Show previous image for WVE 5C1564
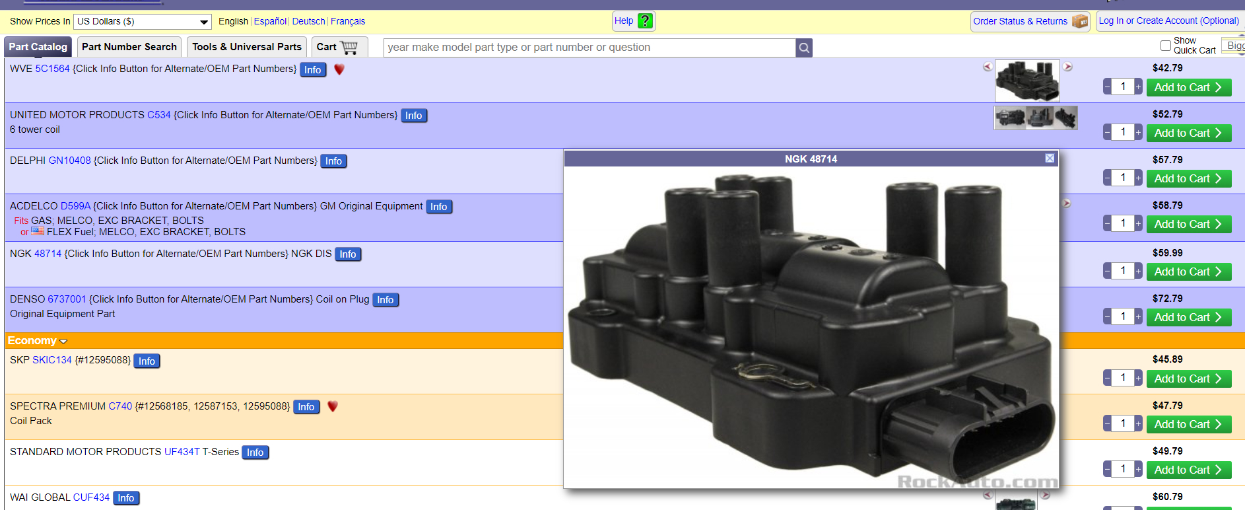1245x510 pixels. pos(988,67)
